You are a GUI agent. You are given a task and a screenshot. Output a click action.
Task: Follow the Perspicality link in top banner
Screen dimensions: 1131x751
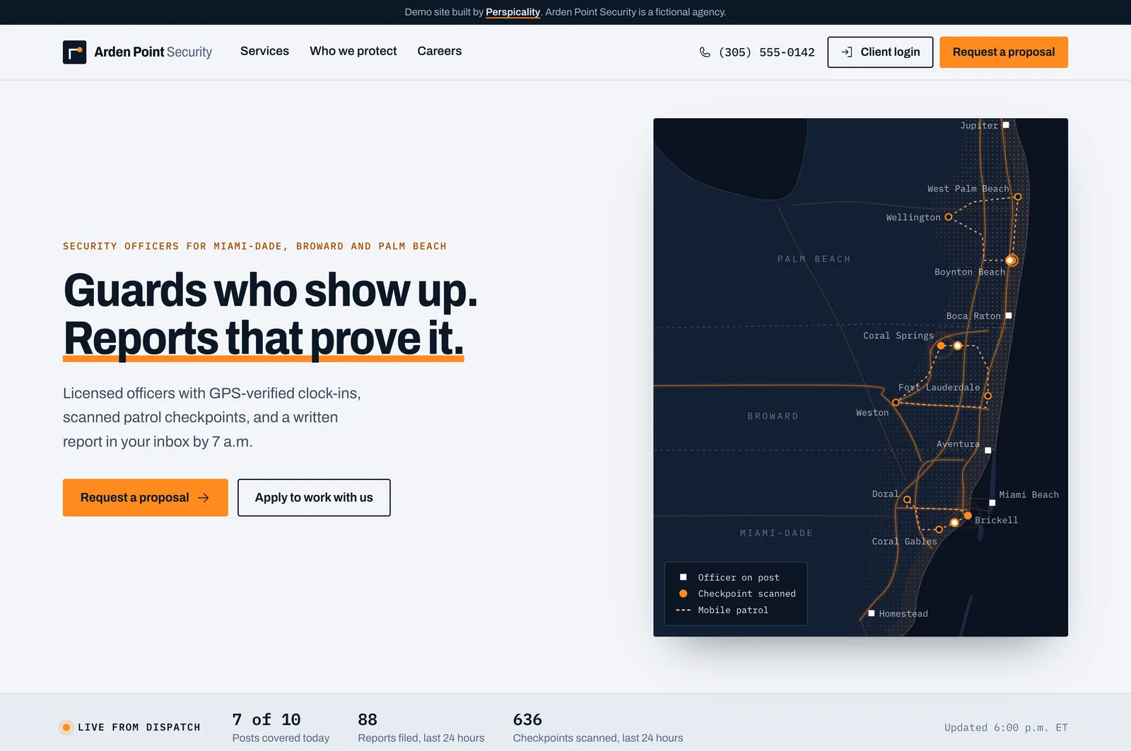pos(512,12)
